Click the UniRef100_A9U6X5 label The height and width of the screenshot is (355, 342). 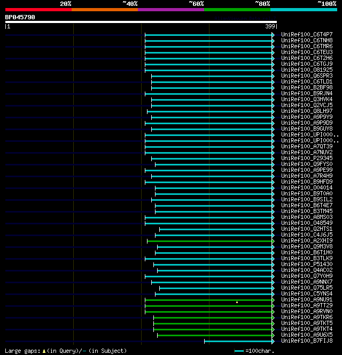point(307,335)
